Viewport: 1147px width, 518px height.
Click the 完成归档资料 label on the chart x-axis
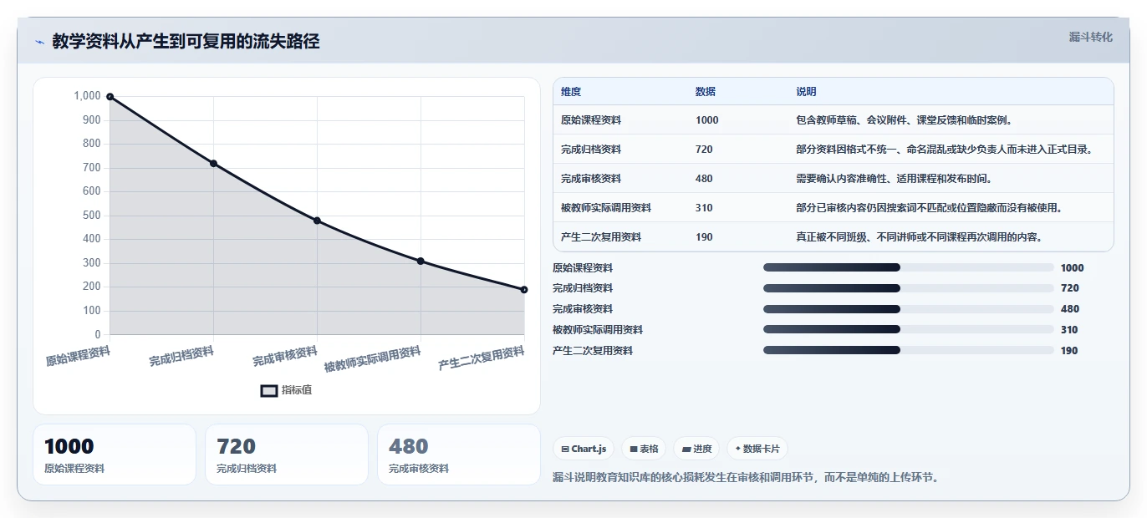coord(181,357)
